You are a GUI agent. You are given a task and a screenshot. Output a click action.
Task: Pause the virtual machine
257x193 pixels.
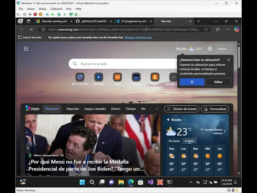click(x=47, y=14)
